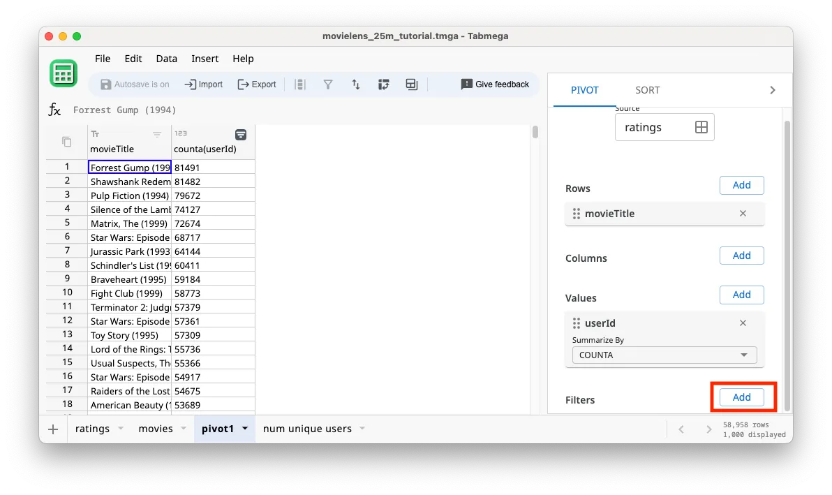
Task: Toggle the Autosave is on control
Action: click(134, 84)
